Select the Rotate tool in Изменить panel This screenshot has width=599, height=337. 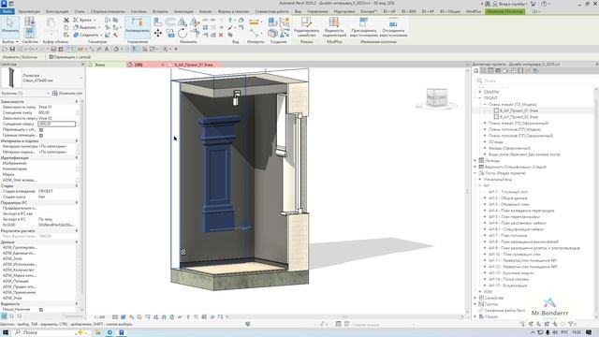(183, 34)
